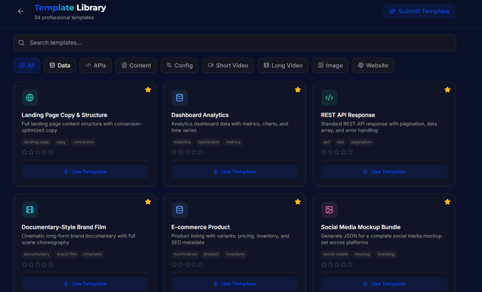
Task: Click film icon on Documentary-Style Brand Film card
Action: pos(30,210)
